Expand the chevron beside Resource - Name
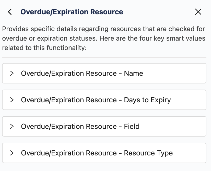Viewport: 211px width, 171px height. click(x=11, y=74)
